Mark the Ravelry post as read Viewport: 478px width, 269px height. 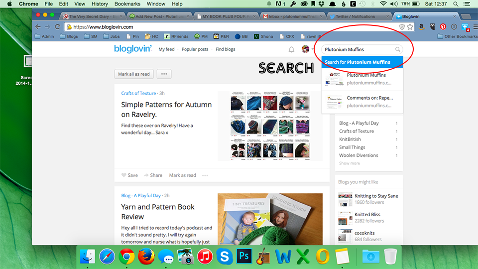(x=182, y=175)
